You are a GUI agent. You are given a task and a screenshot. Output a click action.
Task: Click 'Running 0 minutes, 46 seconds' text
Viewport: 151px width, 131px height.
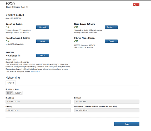[x=17, y=62]
